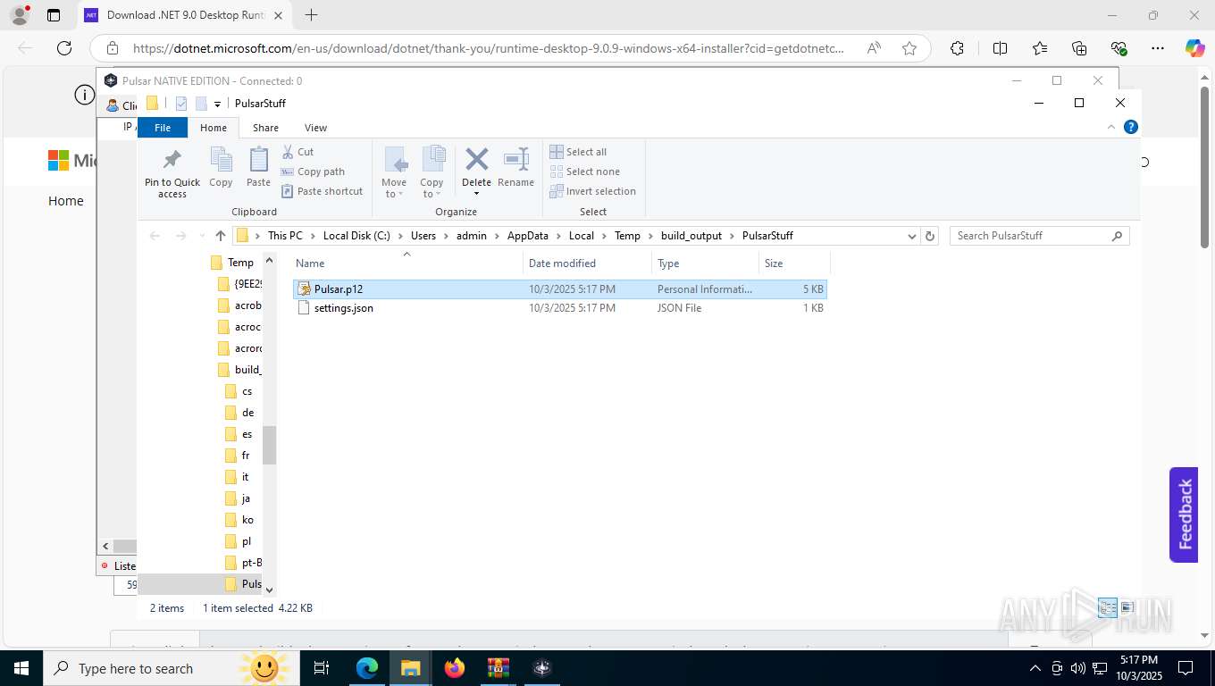Open Edge Copilot icon

[1194, 48]
